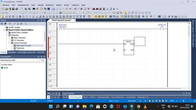Open editor tab list dropdown arrow
The width and height of the screenshot is (196, 110).
190,20
